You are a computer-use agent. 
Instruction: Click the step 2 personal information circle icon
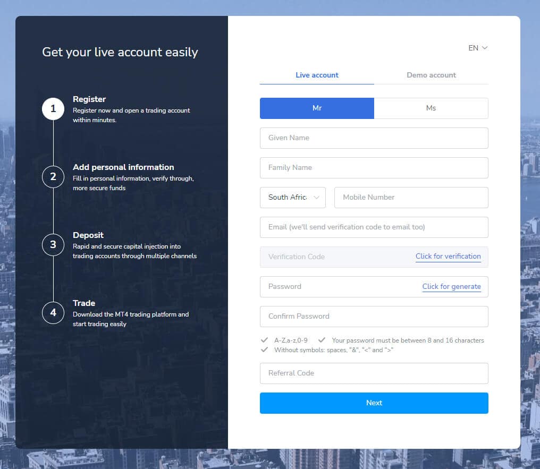(x=53, y=176)
